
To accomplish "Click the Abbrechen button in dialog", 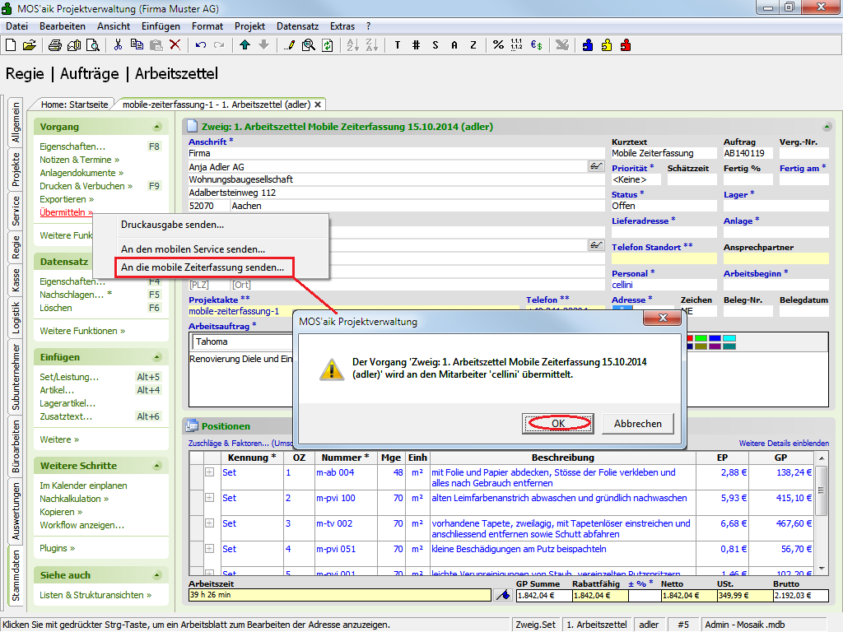I will click(637, 423).
